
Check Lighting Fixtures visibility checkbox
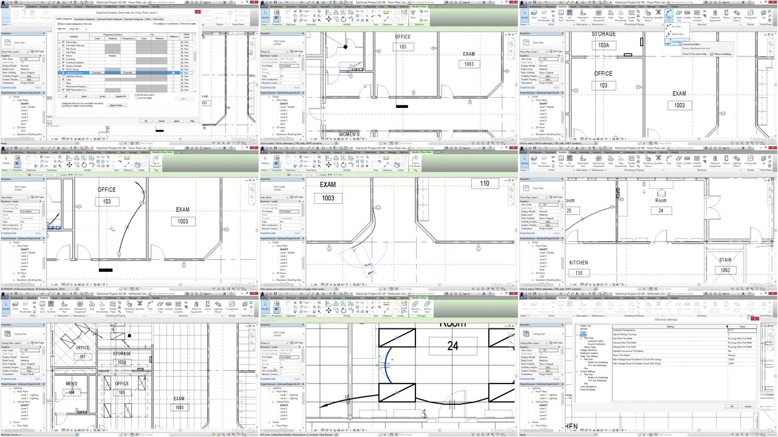coord(63,76)
